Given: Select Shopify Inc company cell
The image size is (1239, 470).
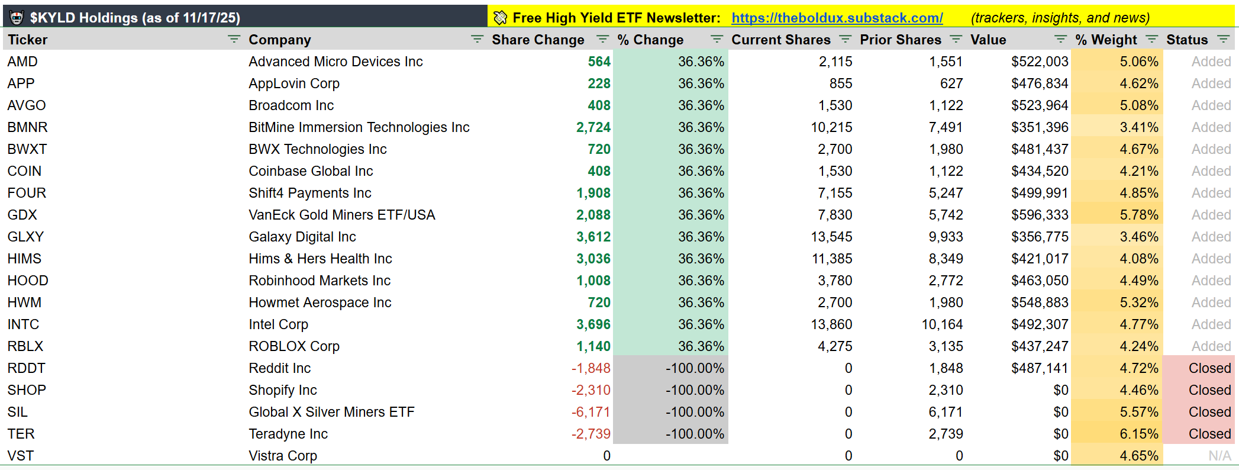Looking at the screenshot, I should [366, 390].
